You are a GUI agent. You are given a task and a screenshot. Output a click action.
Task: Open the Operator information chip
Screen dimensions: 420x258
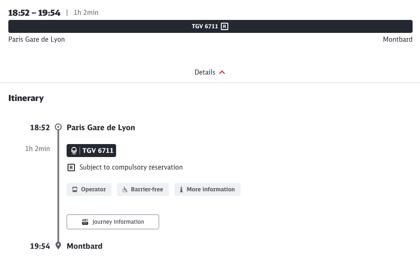pos(89,189)
